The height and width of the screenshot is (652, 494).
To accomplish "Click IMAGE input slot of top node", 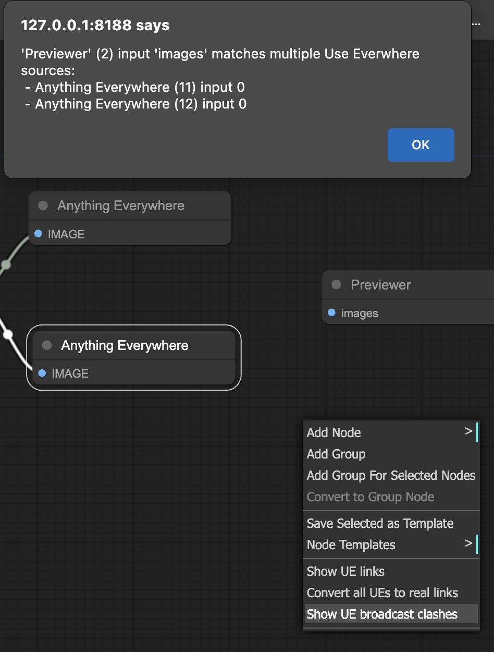I will [38, 234].
